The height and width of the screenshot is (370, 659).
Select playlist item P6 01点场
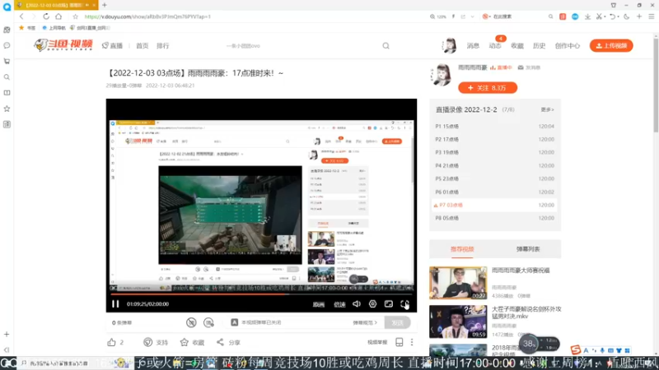[495, 192]
